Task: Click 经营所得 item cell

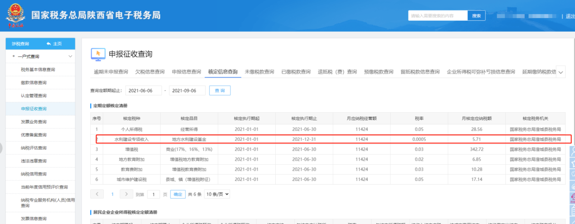Action: pos(189,129)
